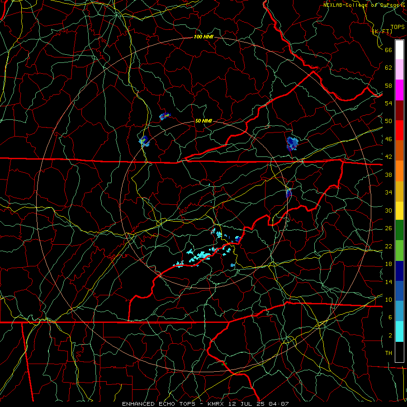Click the legend value '22'
The height and width of the screenshot is (407, 407).
(388, 246)
